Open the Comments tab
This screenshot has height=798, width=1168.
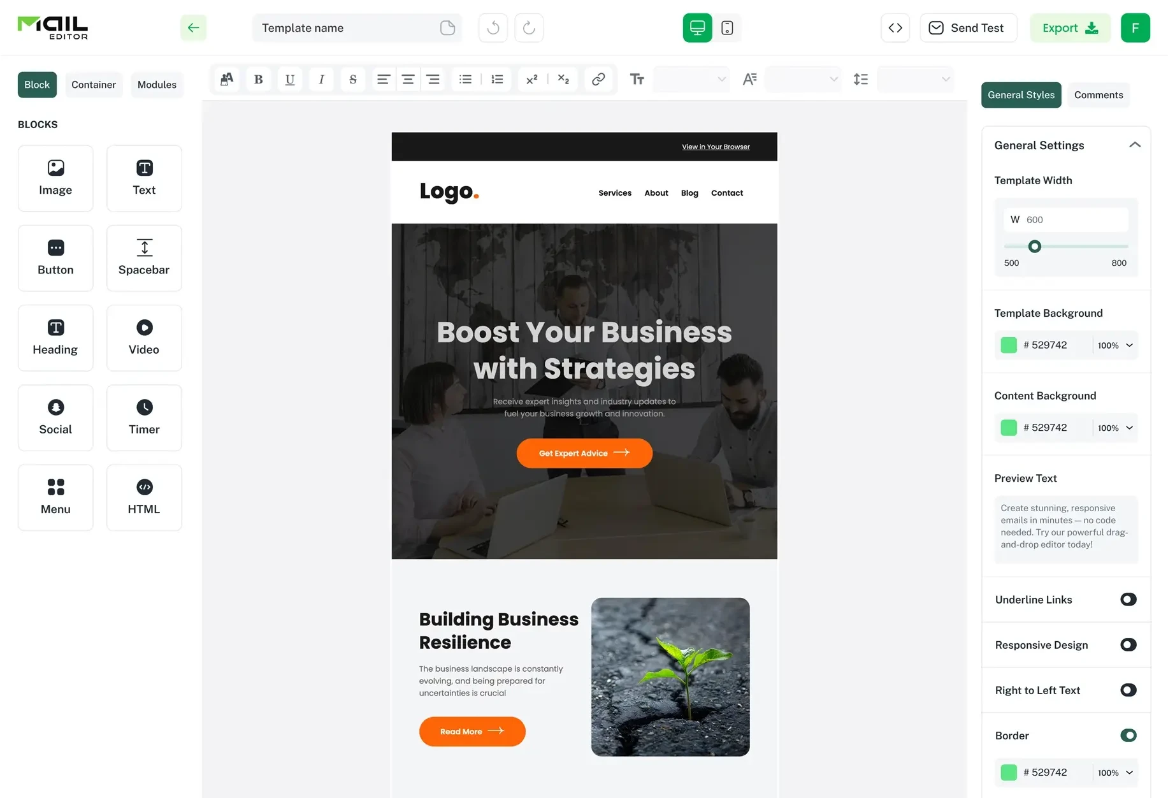(x=1098, y=95)
